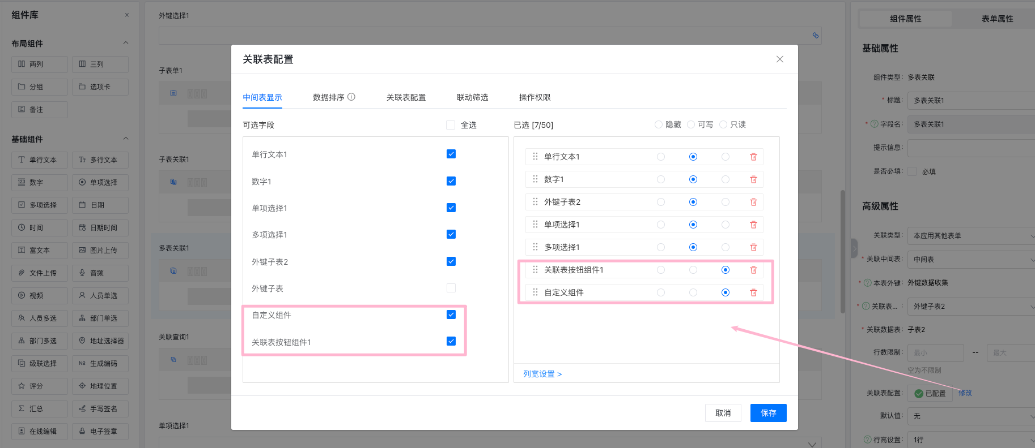Collapse the 布局组件 section

(126, 43)
